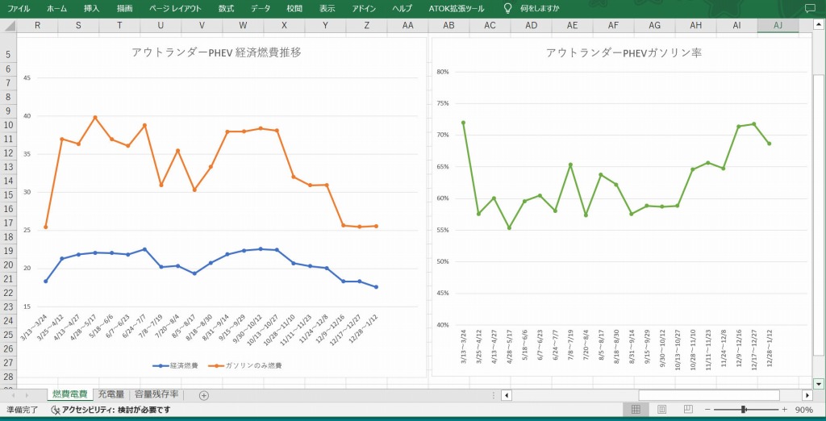Open the comments speech bubble icon
This screenshot has height=421, width=826.
tap(810, 8)
